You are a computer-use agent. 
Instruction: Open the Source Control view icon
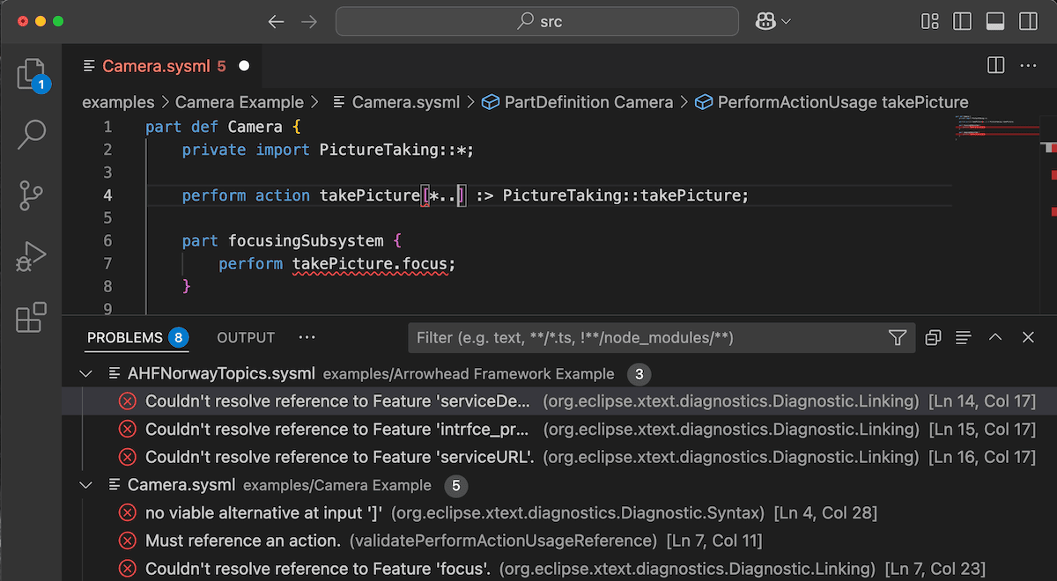coord(31,195)
